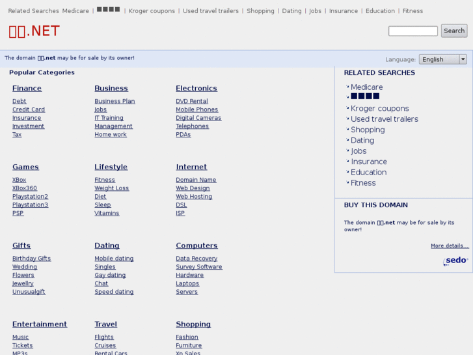This screenshot has width=473, height=355.
Task: Open Fitness in the Related Searches sidebar
Action: 363,183
